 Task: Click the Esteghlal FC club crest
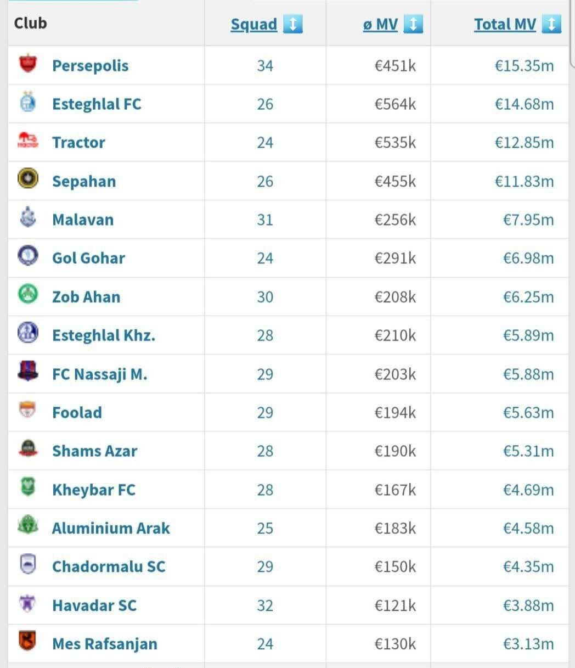coord(27,103)
